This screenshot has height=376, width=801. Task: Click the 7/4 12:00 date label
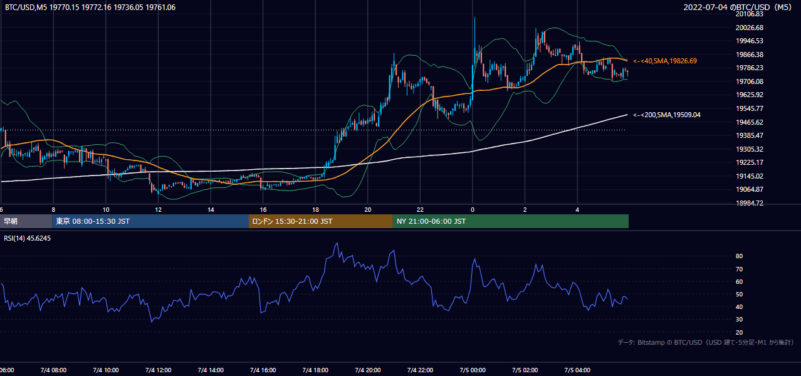coord(157,370)
